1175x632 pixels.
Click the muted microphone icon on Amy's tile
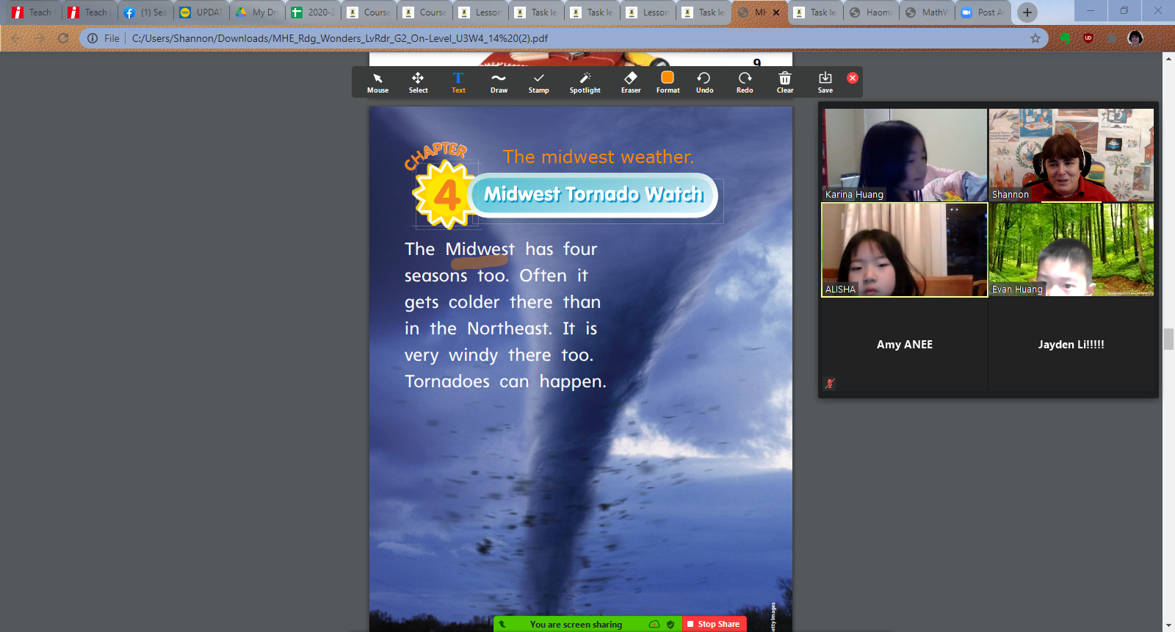830,383
